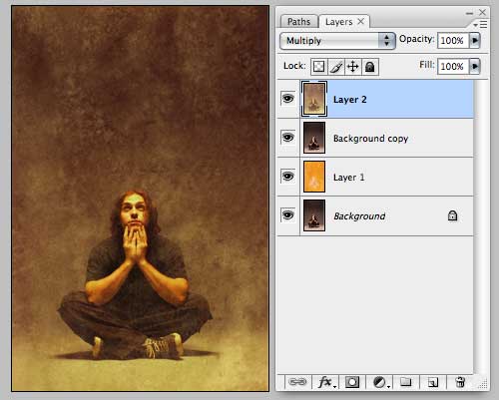Close the Layers tab
Screen dimensions: 499x400
[361, 22]
